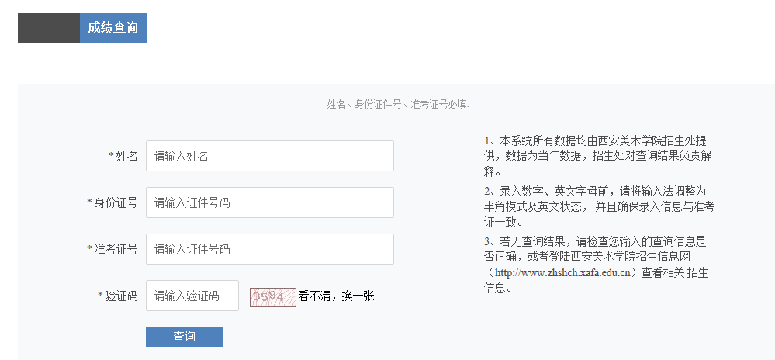Focus the 身份证号 ID number field
This screenshot has height=360, width=775.
270,202
